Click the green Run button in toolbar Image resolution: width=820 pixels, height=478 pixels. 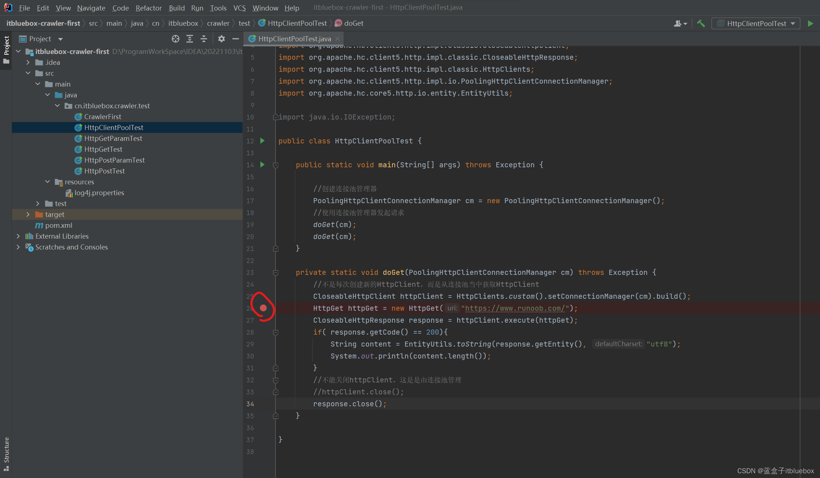(x=810, y=24)
